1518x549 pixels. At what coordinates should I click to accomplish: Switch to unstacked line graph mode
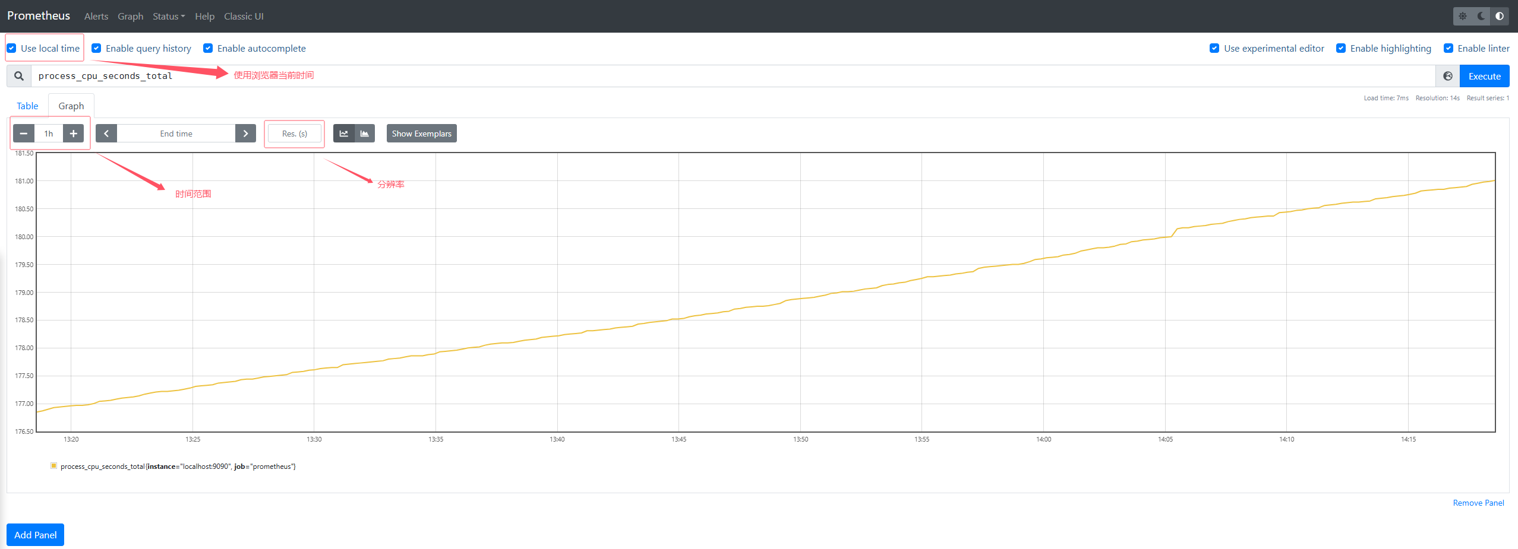click(x=344, y=134)
